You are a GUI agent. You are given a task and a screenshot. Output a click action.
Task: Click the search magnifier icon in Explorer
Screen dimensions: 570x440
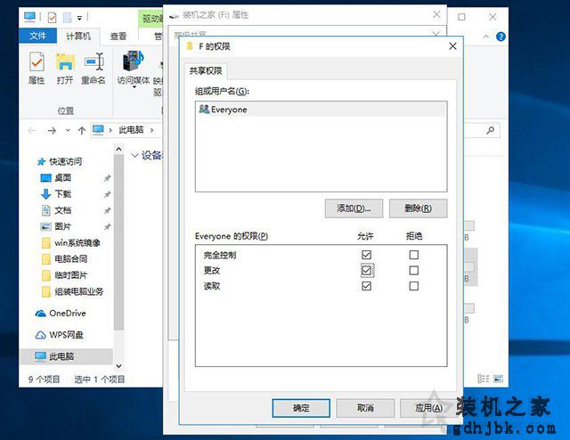(x=491, y=130)
